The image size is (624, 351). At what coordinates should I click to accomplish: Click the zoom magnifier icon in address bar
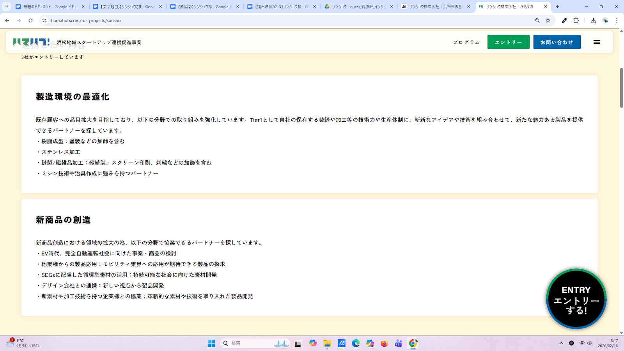coord(537,20)
